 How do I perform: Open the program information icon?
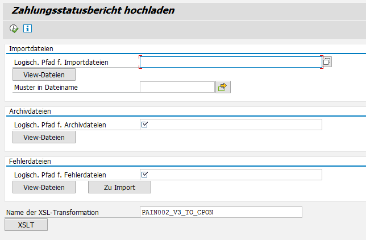click(x=27, y=28)
